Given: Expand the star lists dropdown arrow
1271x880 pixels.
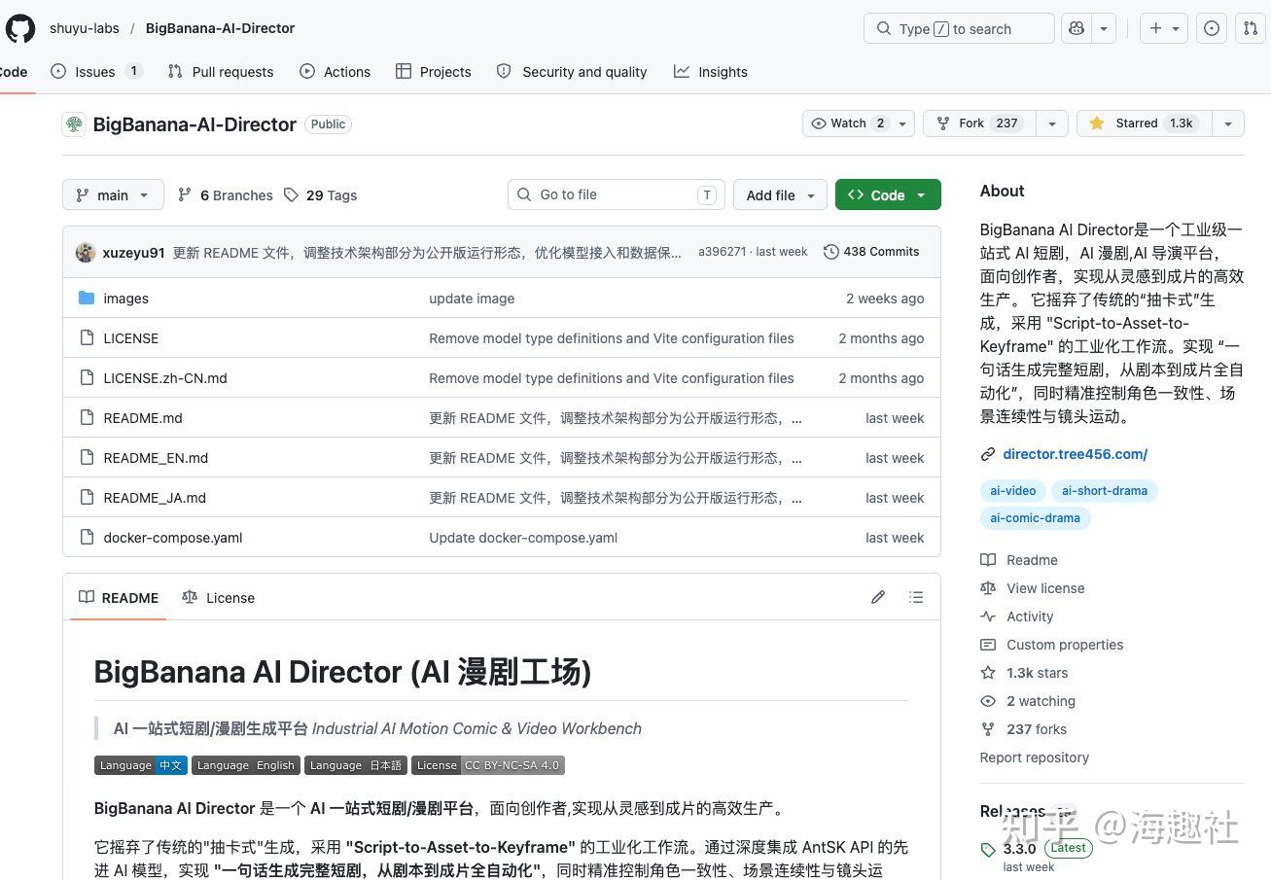Looking at the screenshot, I should (1228, 123).
